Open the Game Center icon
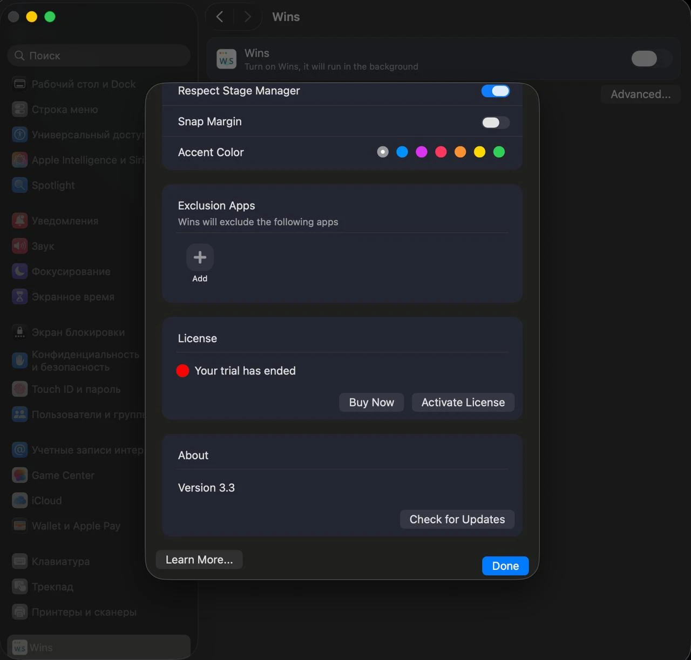The height and width of the screenshot is (660, 691). coord(20,475)
